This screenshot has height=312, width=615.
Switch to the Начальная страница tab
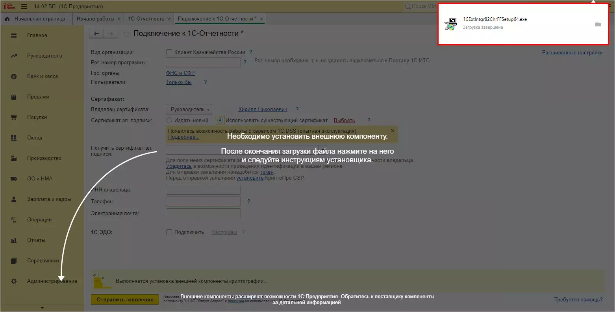coord(36,19)
